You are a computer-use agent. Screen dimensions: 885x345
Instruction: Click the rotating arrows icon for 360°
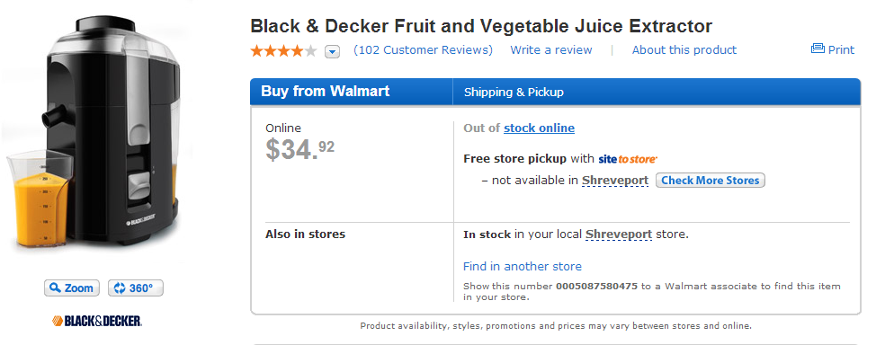(x=119, y=288)
